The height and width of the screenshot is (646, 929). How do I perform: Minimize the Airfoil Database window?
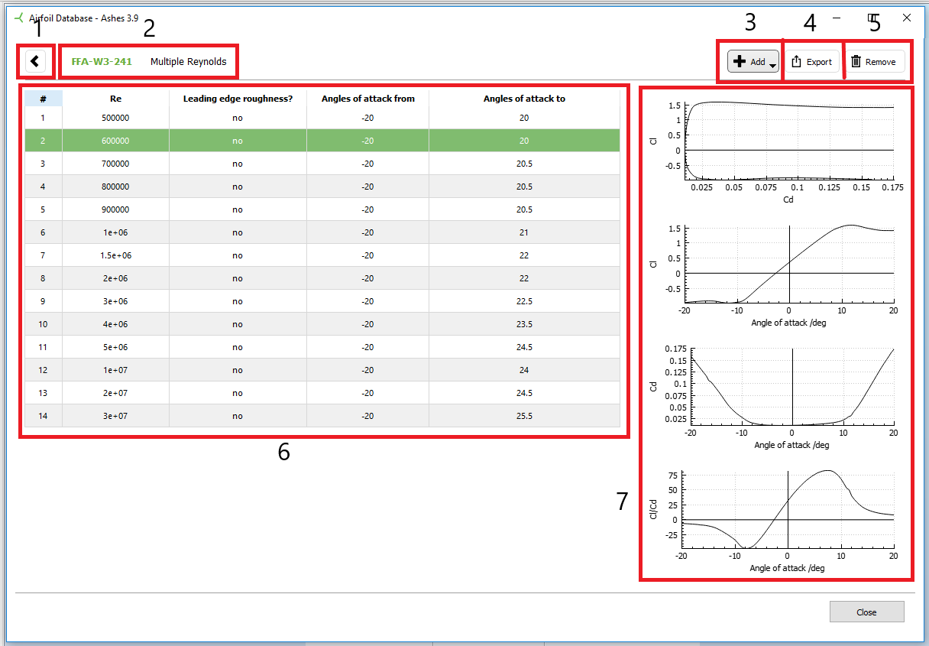[x=837, y=18]
